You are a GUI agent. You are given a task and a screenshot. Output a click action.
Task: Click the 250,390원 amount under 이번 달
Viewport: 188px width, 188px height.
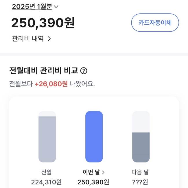[x=93, y=182]
